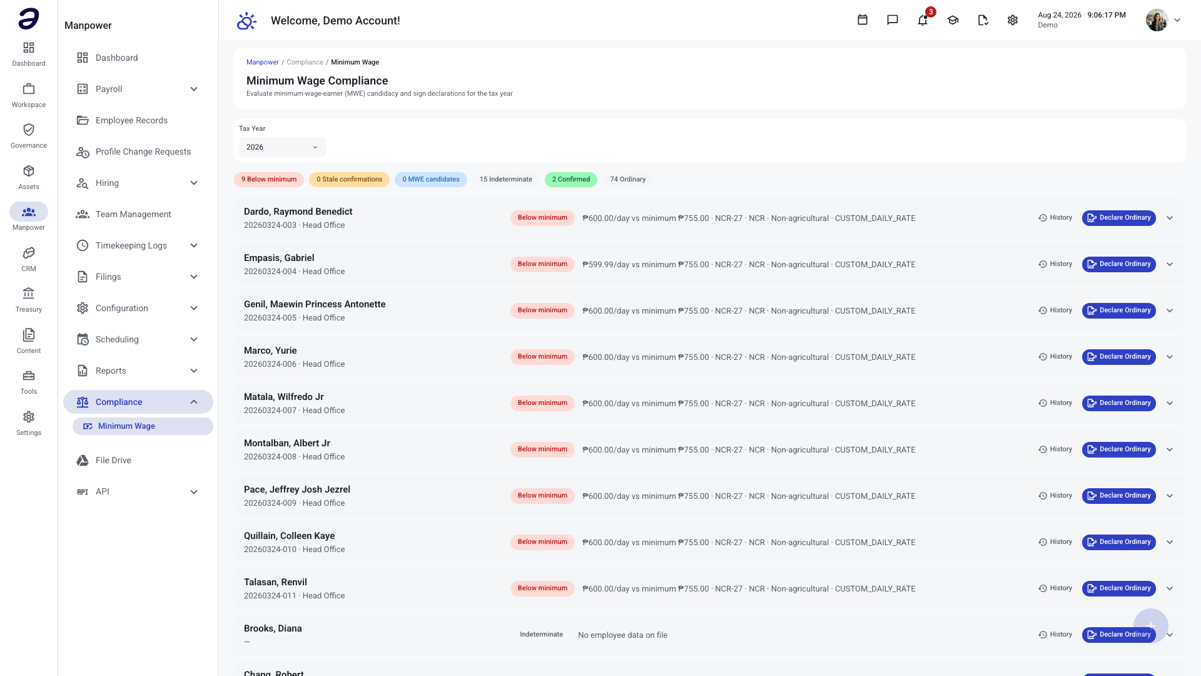Expand the Hiring menu

pos(138,183)
